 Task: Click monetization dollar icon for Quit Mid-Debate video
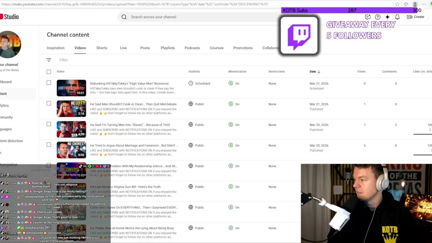click(231, 104)
